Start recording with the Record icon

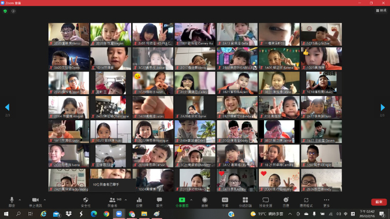pyautogui.click(x=205, y=202)
